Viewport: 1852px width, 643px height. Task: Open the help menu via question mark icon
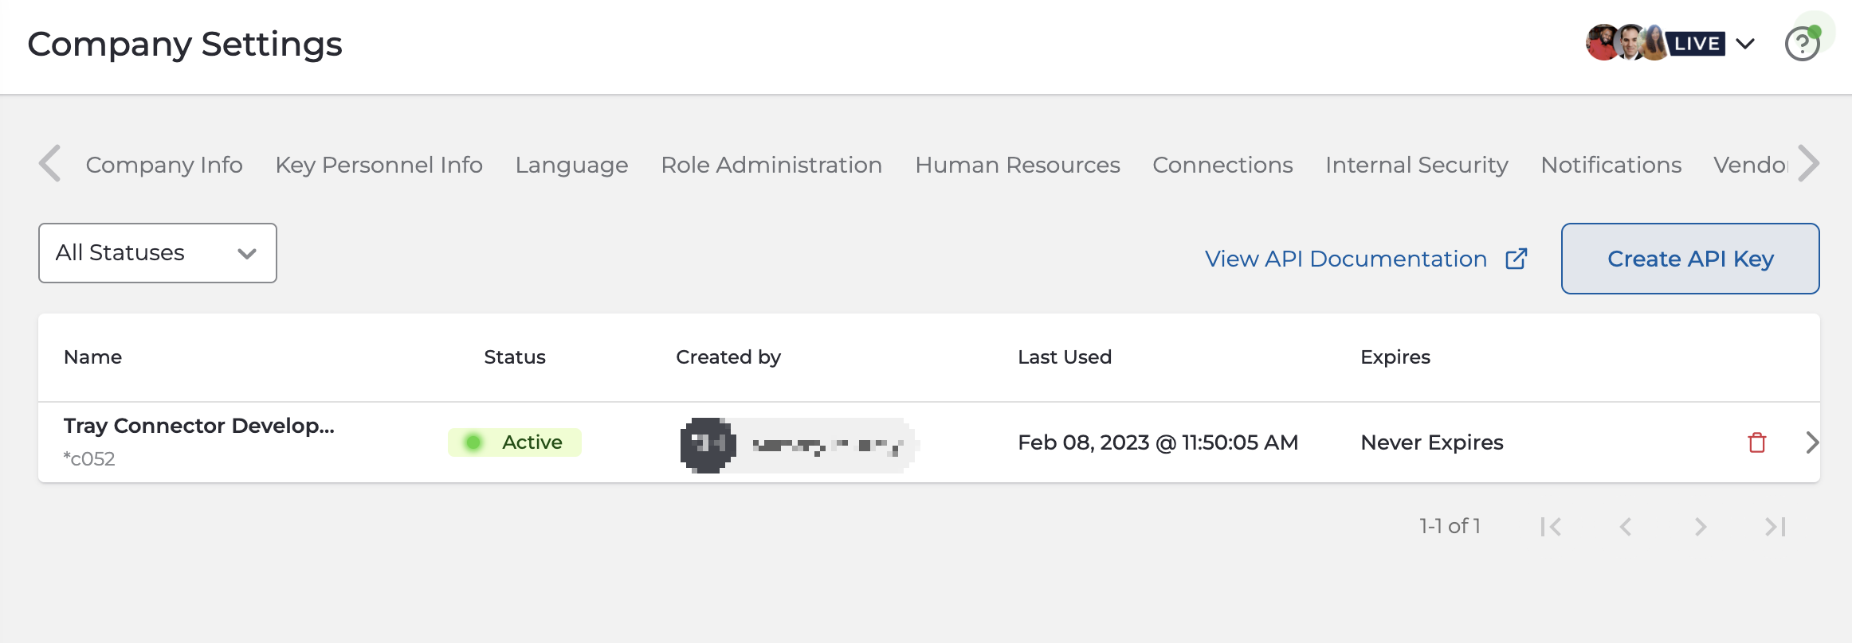pos(1802,44)
